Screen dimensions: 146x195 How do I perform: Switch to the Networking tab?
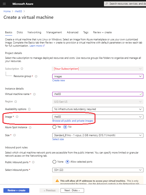pos(34,32)
